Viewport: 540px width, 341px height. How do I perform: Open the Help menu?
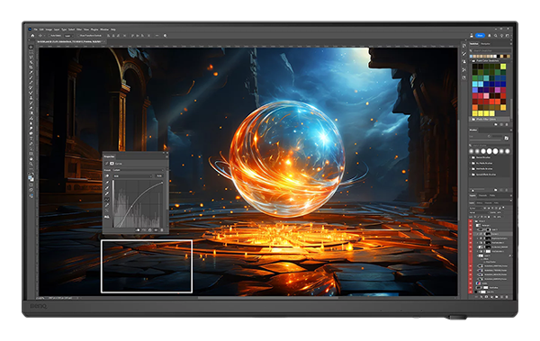click(113, 30)
